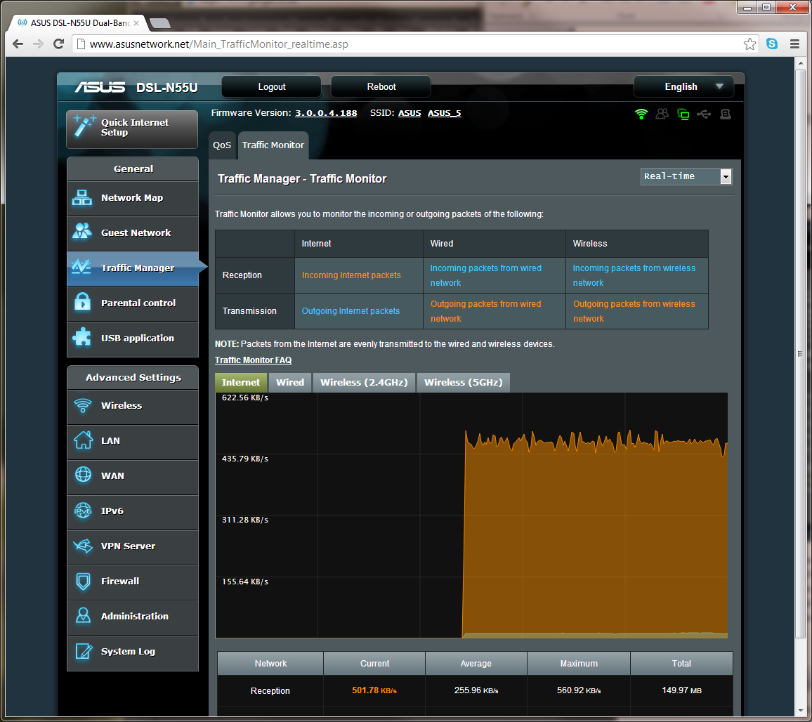Click the internet connection status icon

[683, 114]
